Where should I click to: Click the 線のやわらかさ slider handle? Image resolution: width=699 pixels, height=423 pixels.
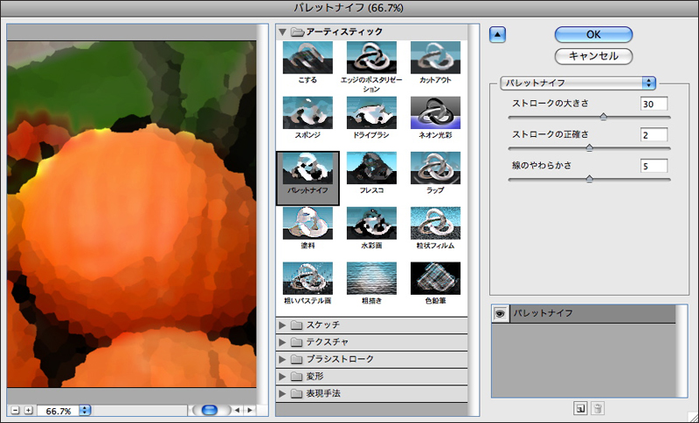tap(589, 179)
